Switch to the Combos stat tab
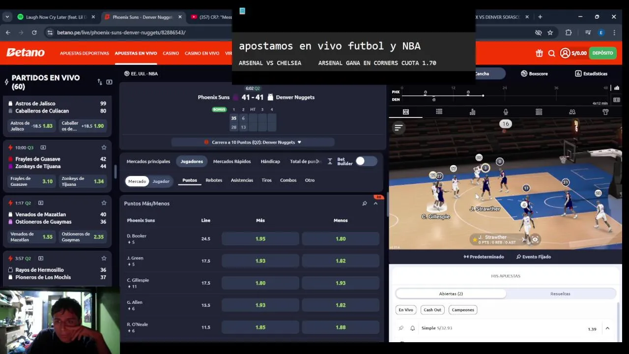Image resolution: width=629 pixels, height=354 pixels. pos(288,180)
